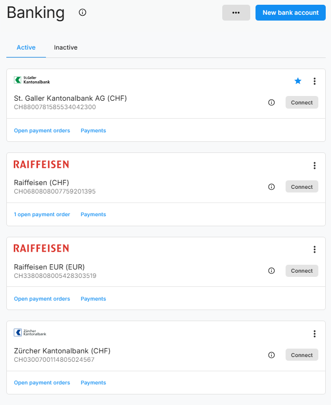Open the 1 open payment order link

42,215
